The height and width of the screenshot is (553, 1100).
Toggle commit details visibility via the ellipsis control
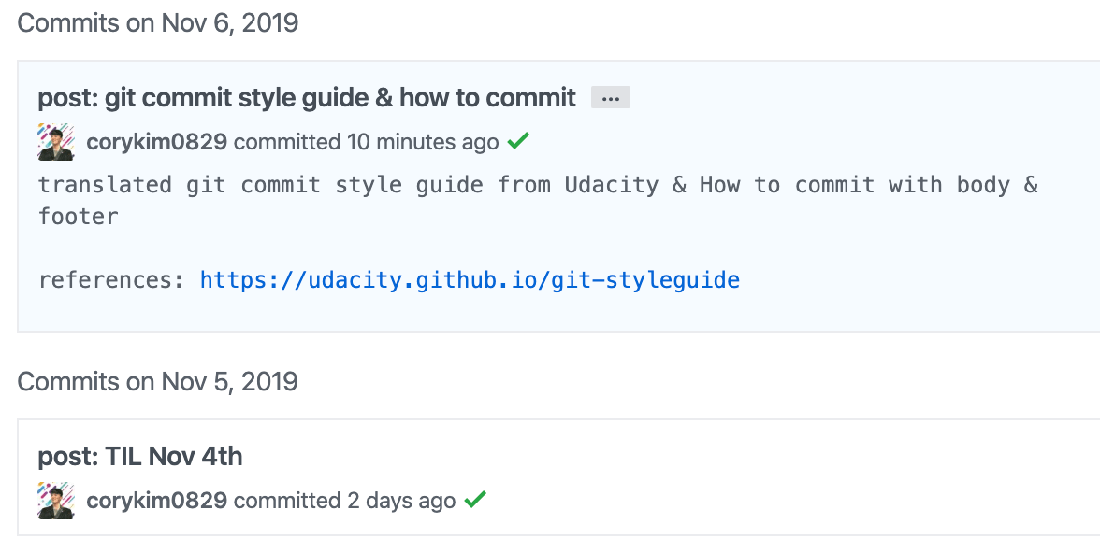point(610,97)
